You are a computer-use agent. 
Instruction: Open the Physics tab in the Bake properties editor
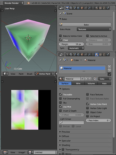(108, 8)
